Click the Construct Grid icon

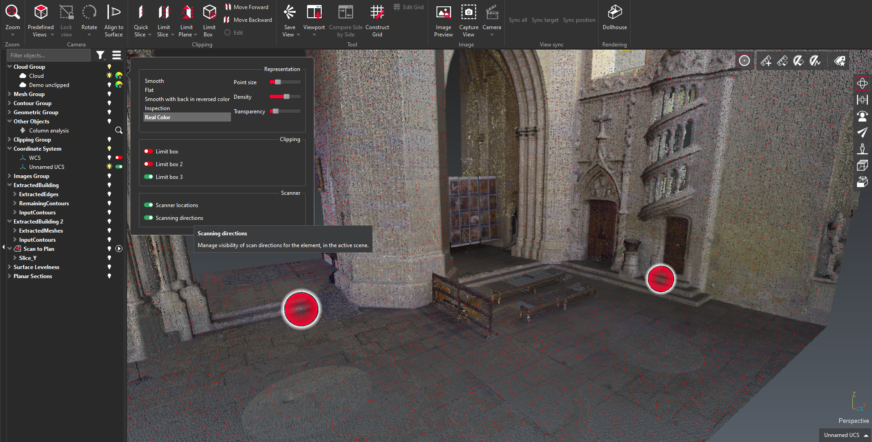click(377, 13)
